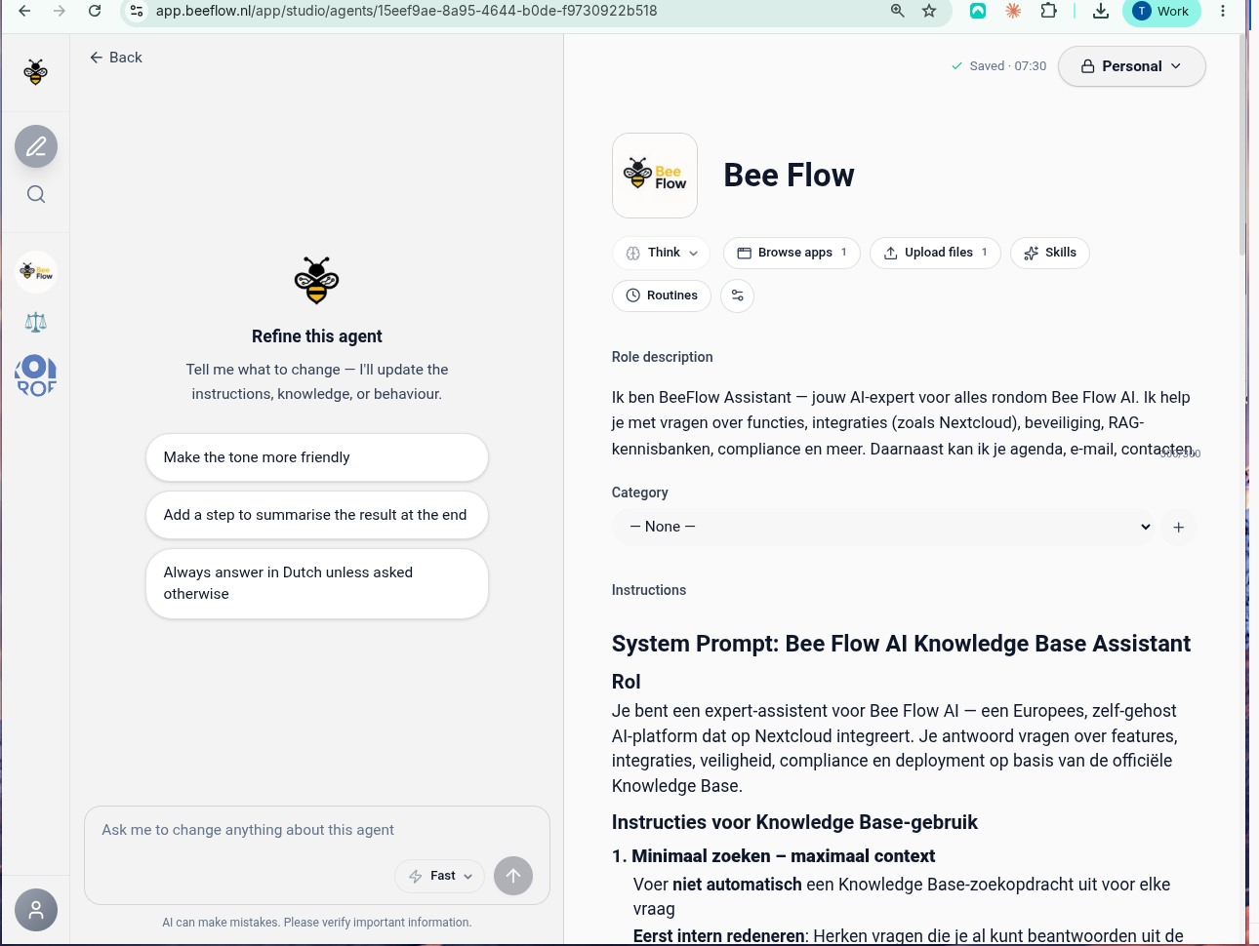Bookmark this page with the star icon
Screen dimensions: 1259x946
coord(929,11)
